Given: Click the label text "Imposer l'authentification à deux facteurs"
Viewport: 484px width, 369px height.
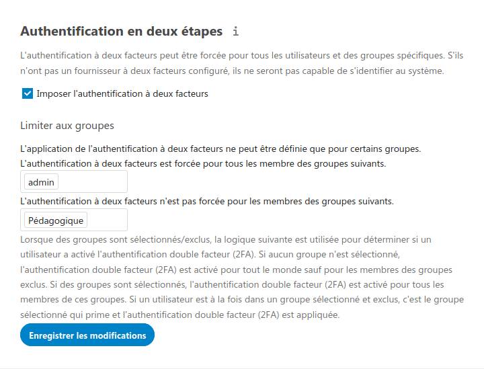Looking at the screenshot, I should [122, 93].
